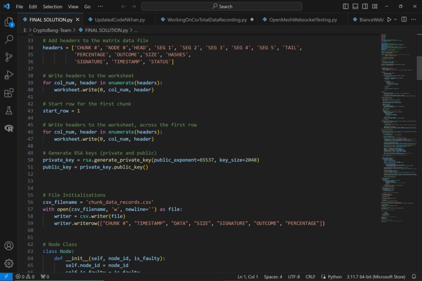Switch to OpenMeshWebsocketTesting.py tab
This screenshot has width=422, height=281.
pyautogui.click(x=303, y=20)
